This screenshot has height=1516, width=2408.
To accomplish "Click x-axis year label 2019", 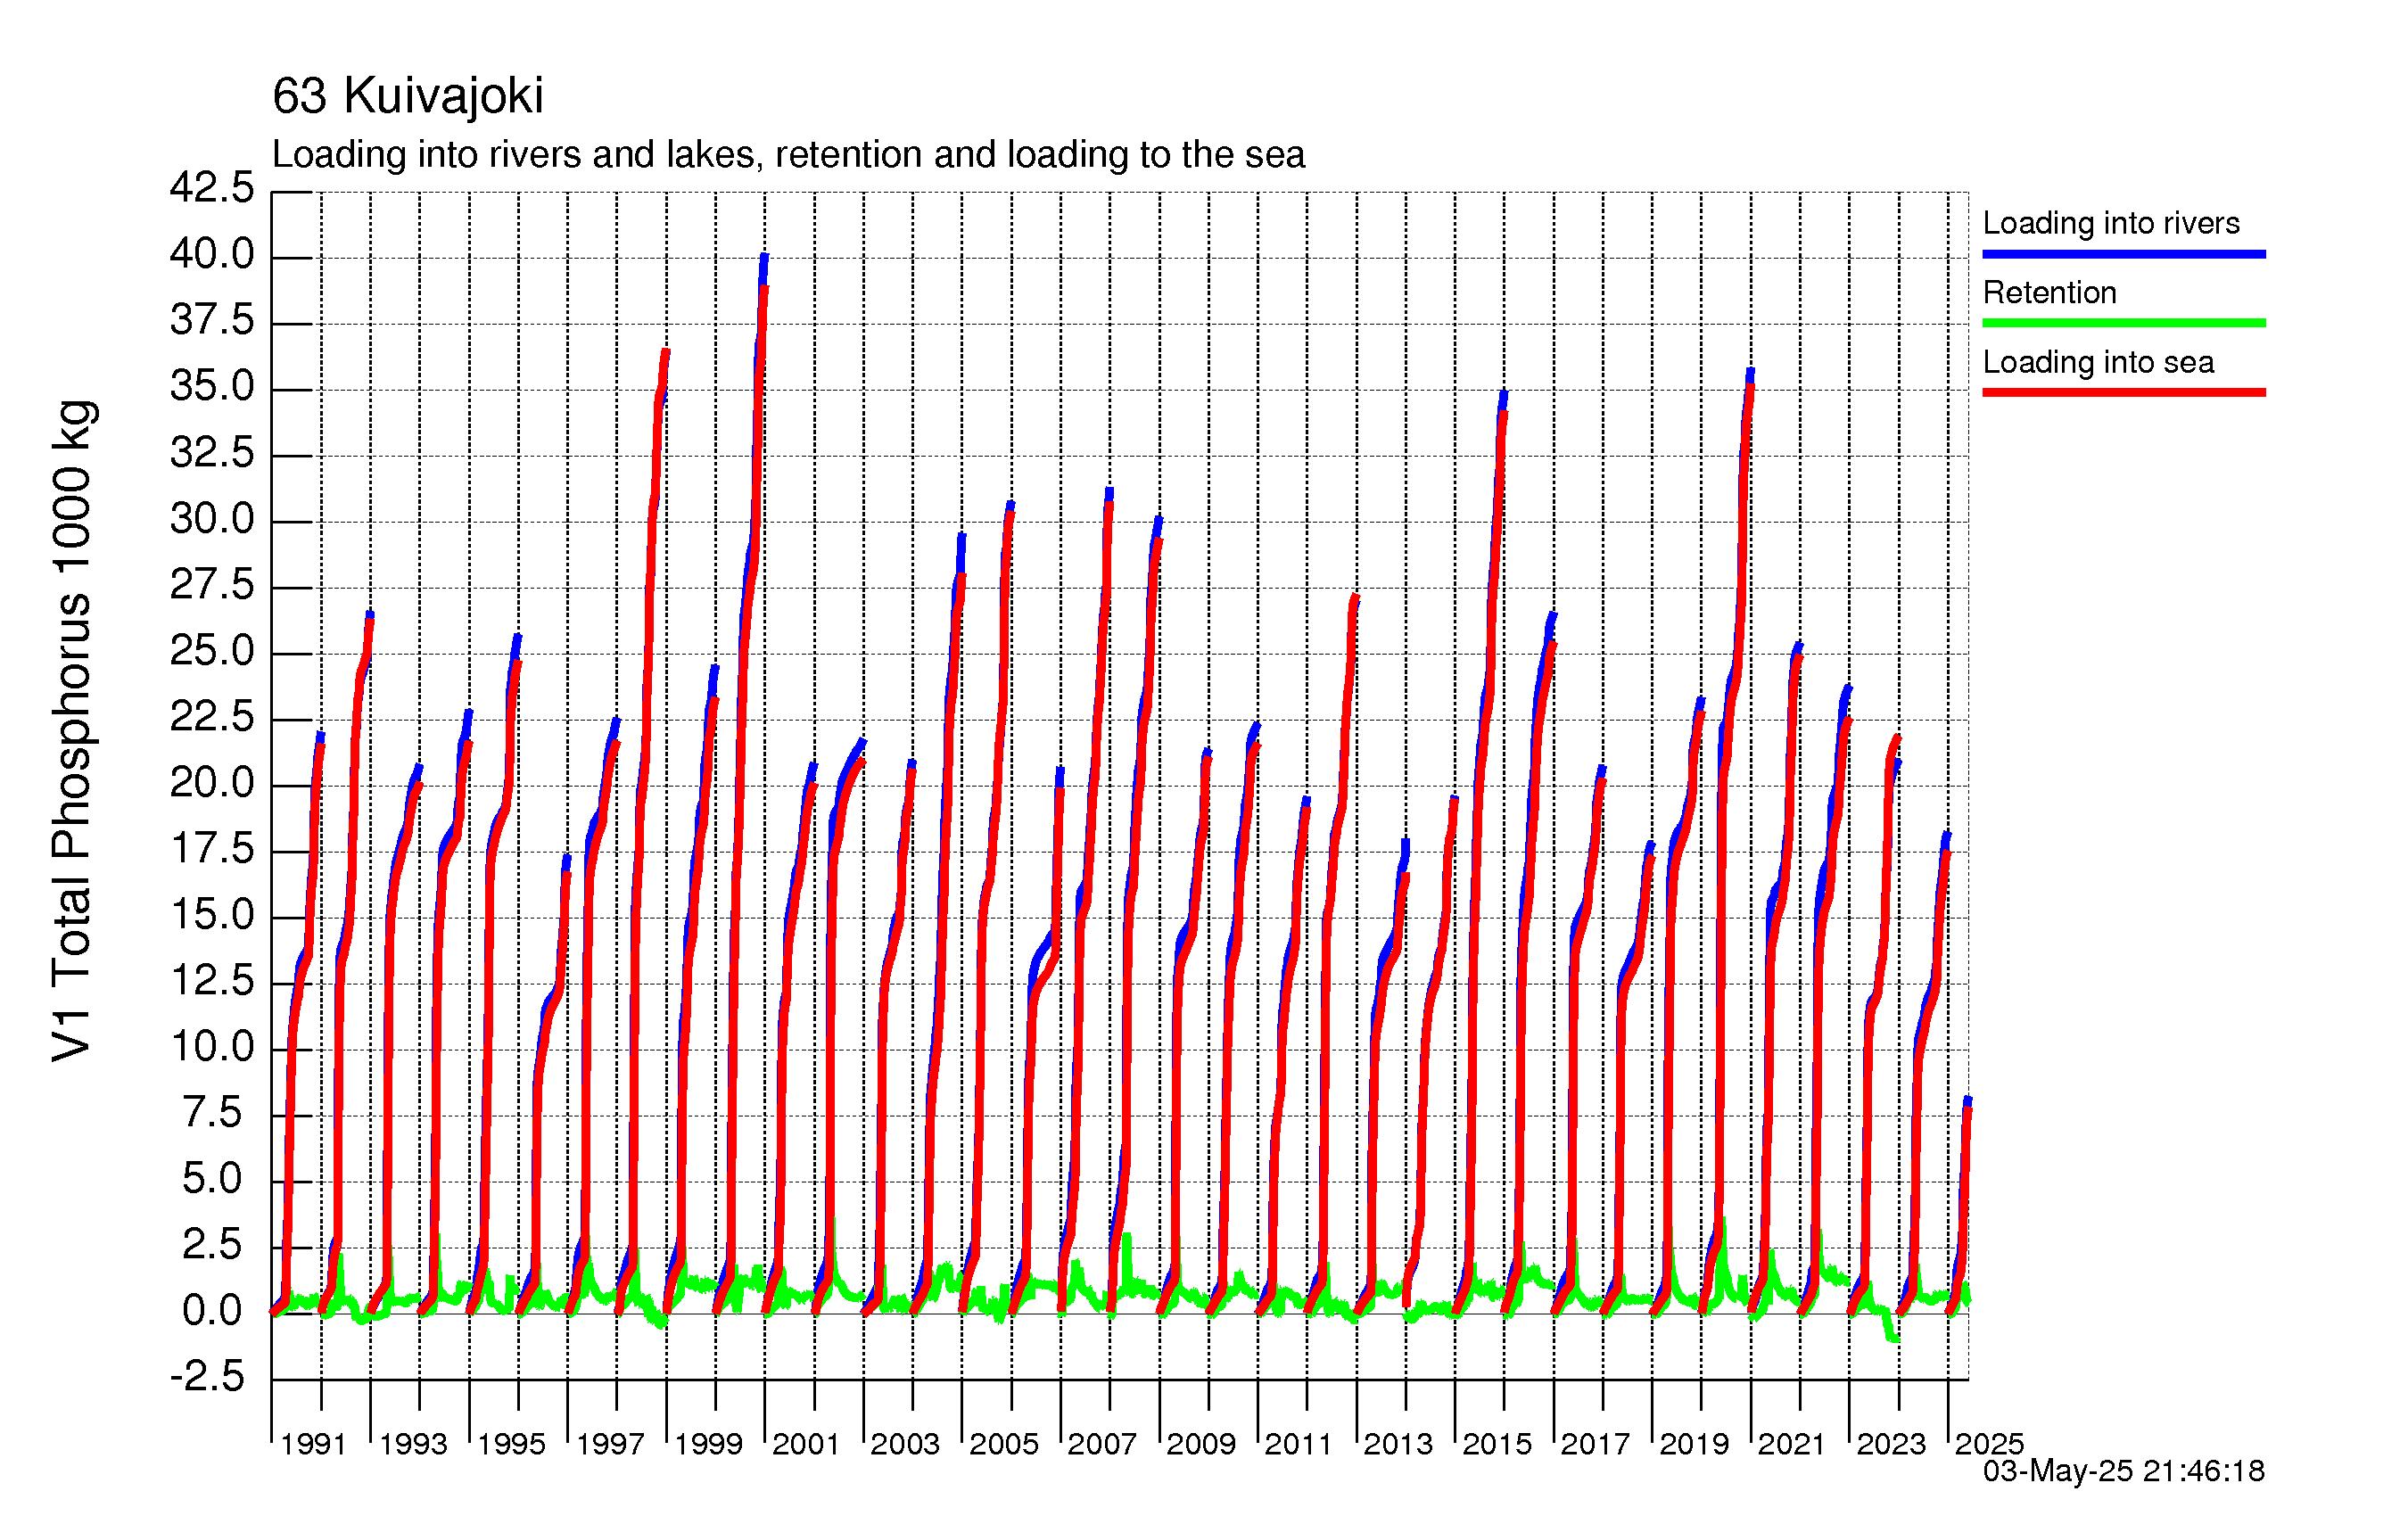I will 1694,1444.
